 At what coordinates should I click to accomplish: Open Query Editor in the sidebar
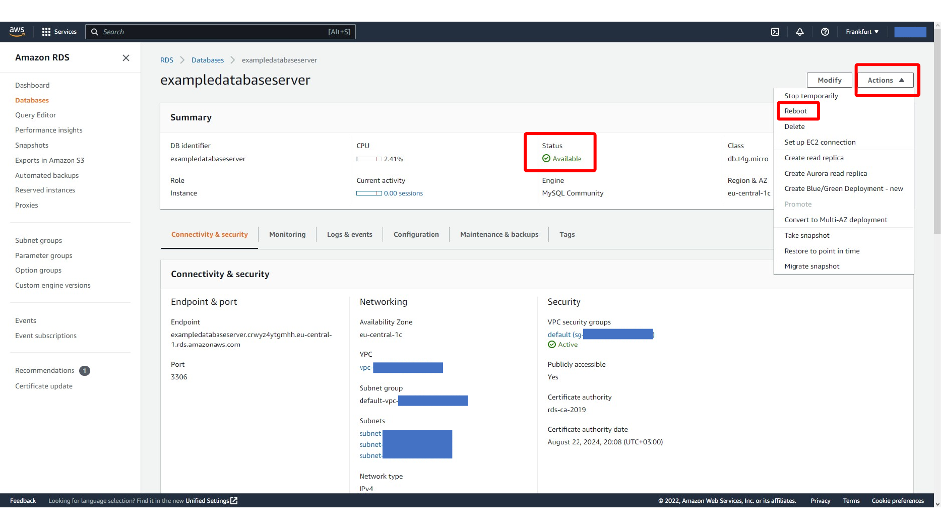point(35,115)
